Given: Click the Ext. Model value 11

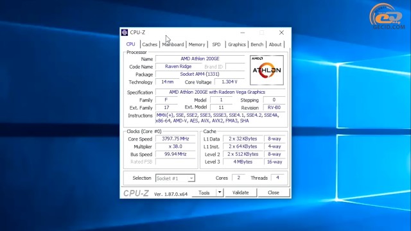Looking at the screenshot, I should 221,108.
